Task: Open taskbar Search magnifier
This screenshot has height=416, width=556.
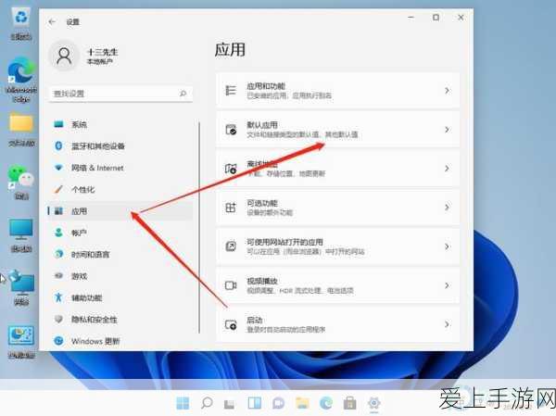Action: 207,403
